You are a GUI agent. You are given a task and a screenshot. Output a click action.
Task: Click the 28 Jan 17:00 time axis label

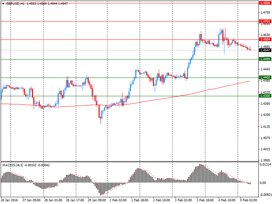point(75,200)
